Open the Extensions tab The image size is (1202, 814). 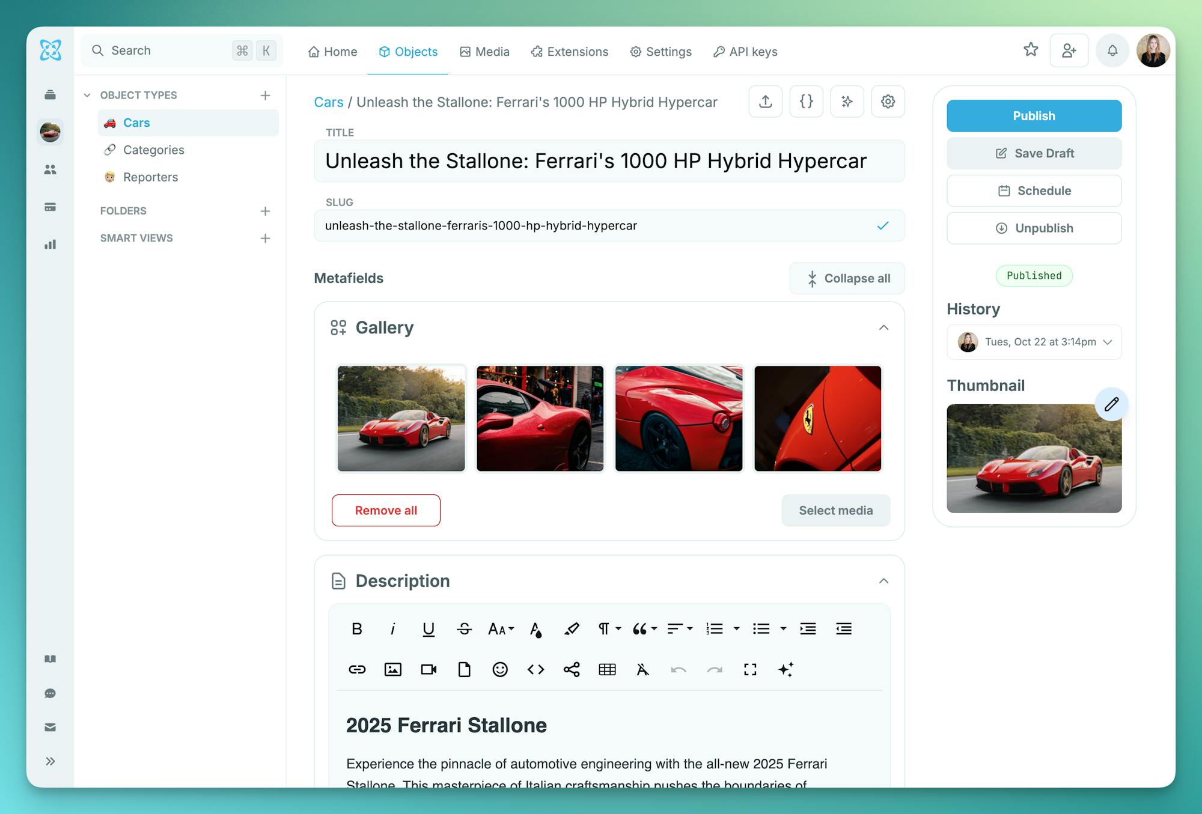click(x=569, y=52)
